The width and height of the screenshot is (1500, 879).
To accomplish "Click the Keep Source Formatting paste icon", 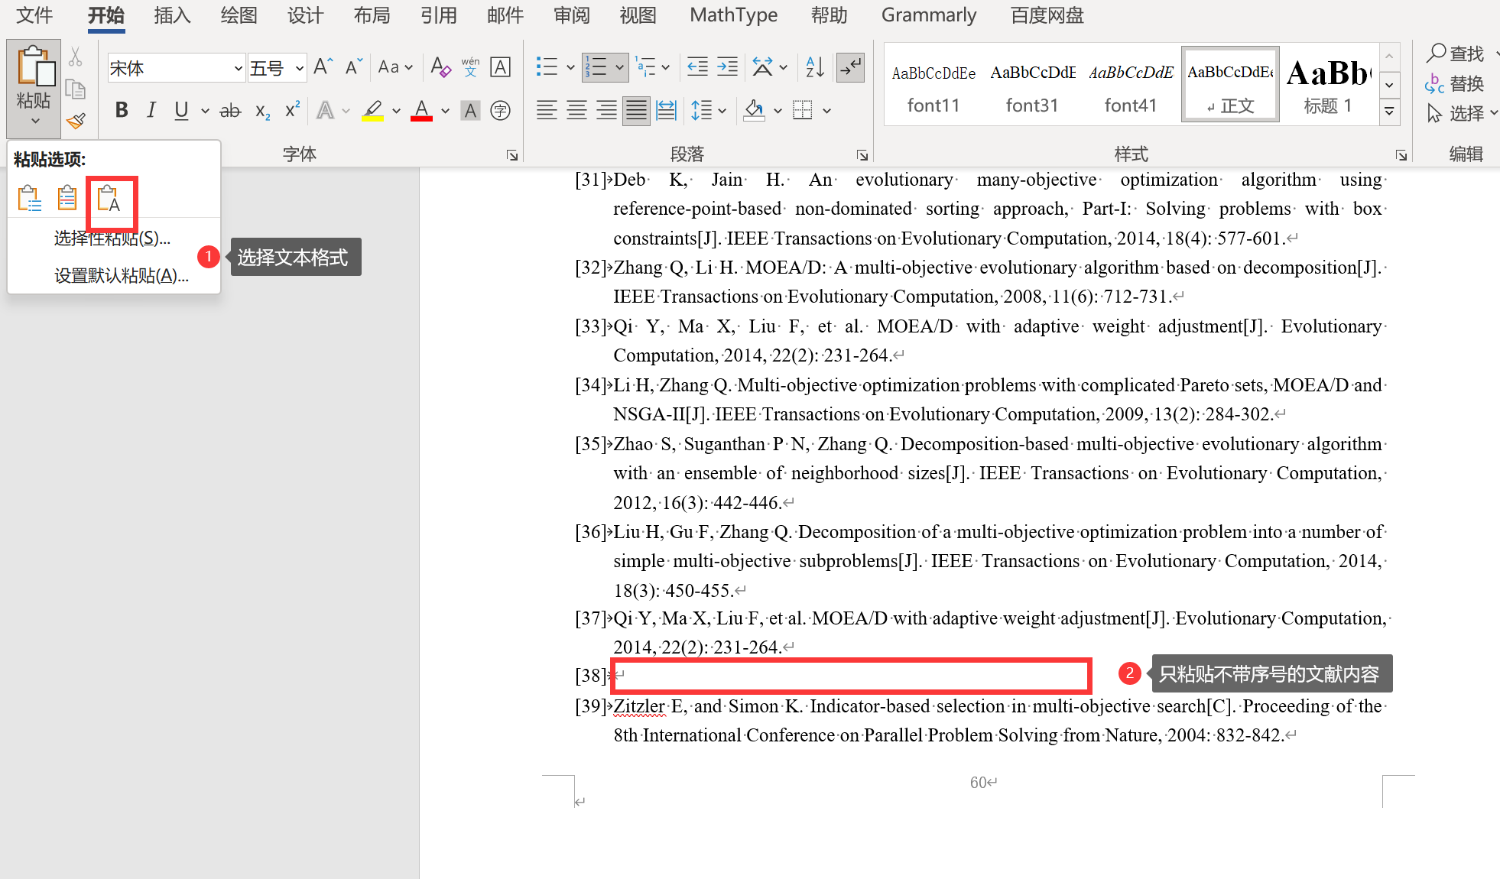I will (29, 199).
